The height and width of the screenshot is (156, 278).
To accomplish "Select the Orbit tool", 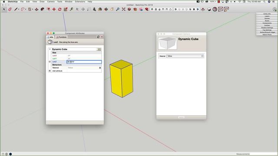I will (106, 9).
